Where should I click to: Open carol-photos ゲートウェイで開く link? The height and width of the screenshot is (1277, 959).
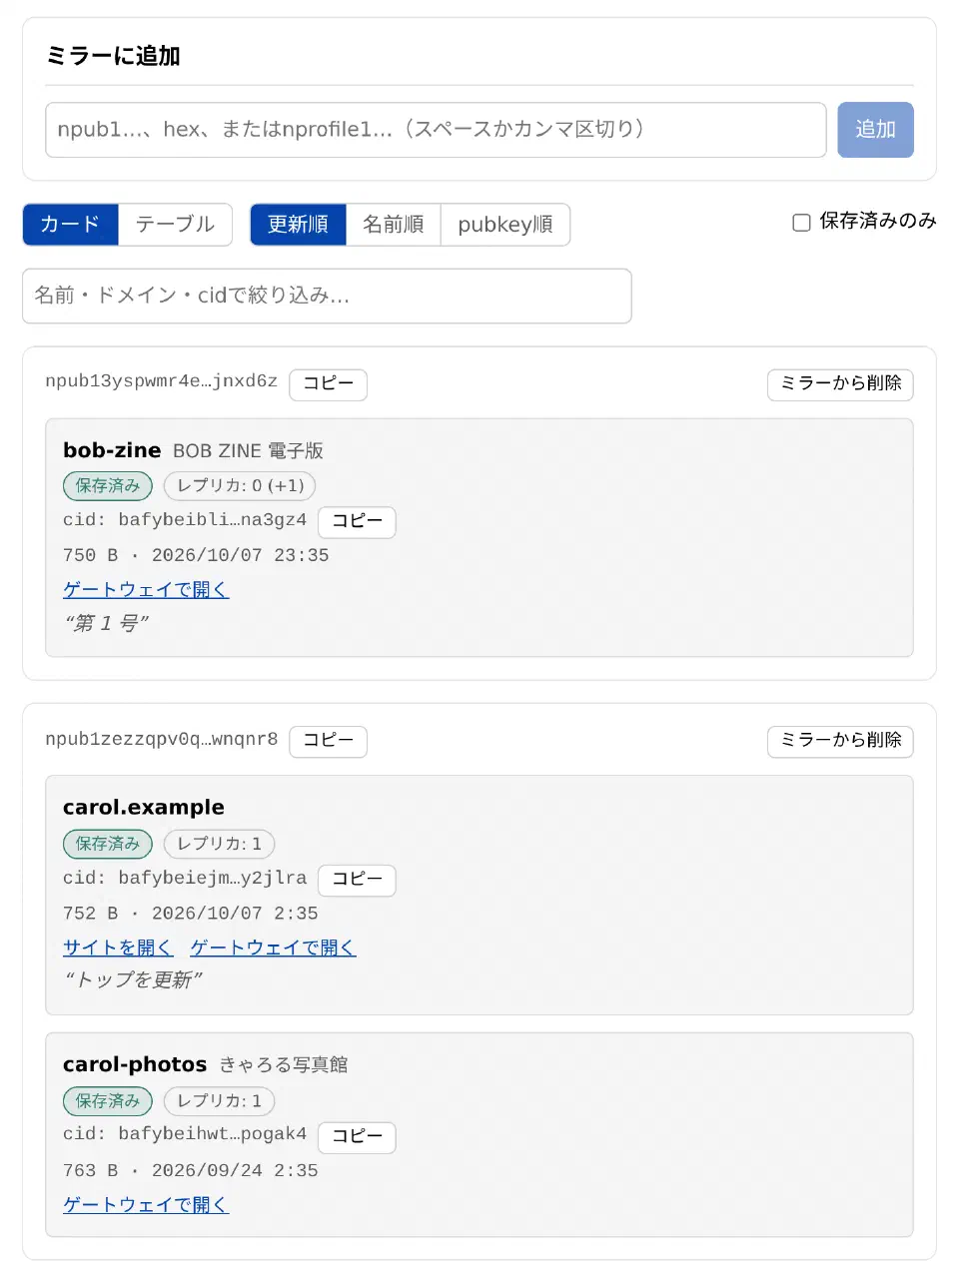[x=146, y=1204]
